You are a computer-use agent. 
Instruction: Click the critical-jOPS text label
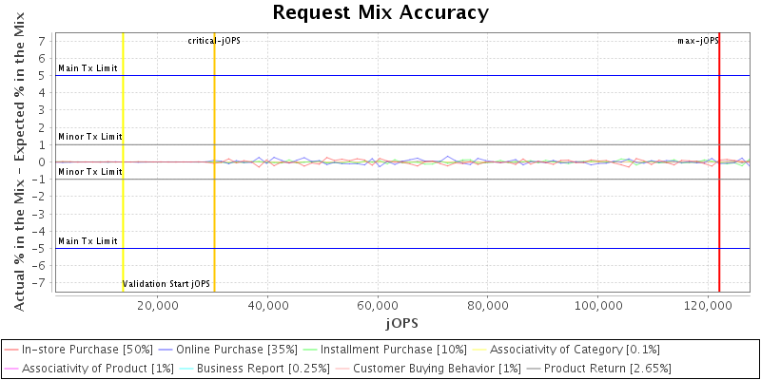pos(213,41)
